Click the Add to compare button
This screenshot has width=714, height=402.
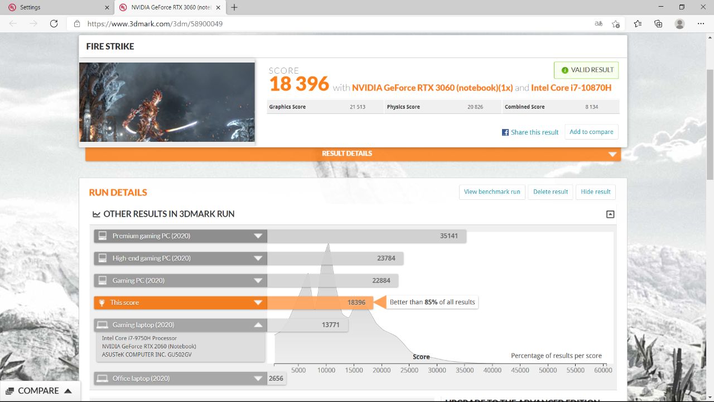click(591, 132)
